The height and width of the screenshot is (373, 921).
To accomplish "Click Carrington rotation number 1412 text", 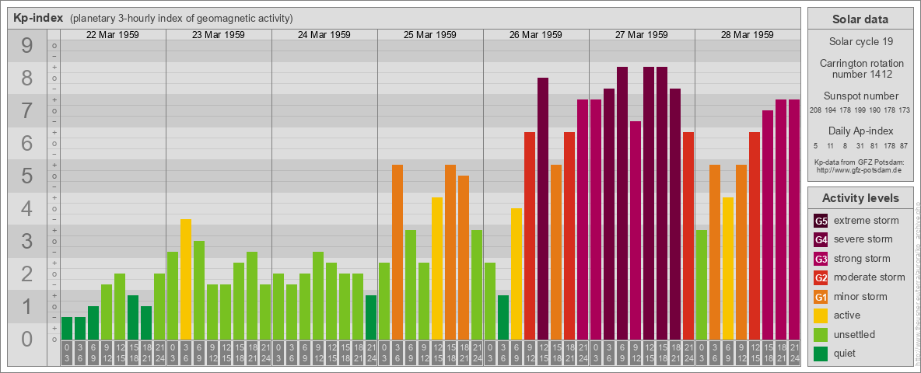I will click(x=860, y=68).
